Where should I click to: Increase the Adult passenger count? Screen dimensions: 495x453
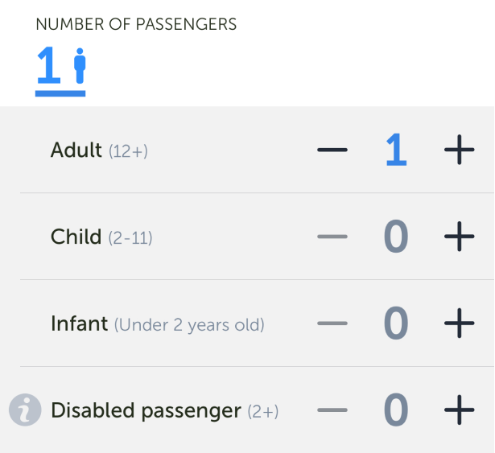[x=459, y=150]
